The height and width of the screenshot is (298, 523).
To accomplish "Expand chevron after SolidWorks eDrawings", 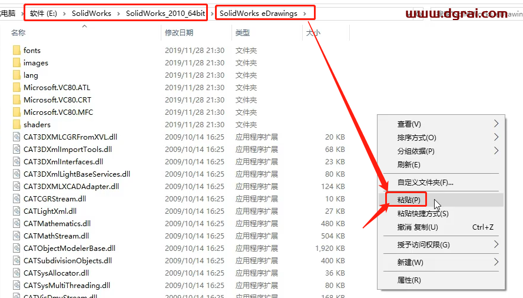I will point(304,14).
